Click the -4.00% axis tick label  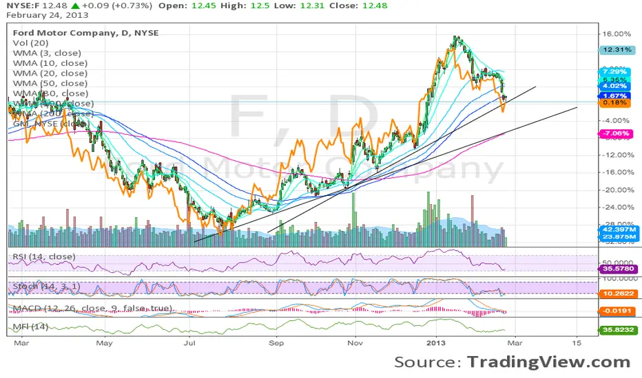617,120
